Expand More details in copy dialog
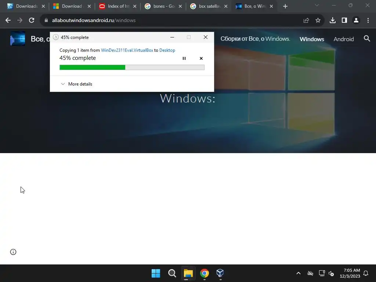Viewport: 376px width, 282px height. coord(76,84)
